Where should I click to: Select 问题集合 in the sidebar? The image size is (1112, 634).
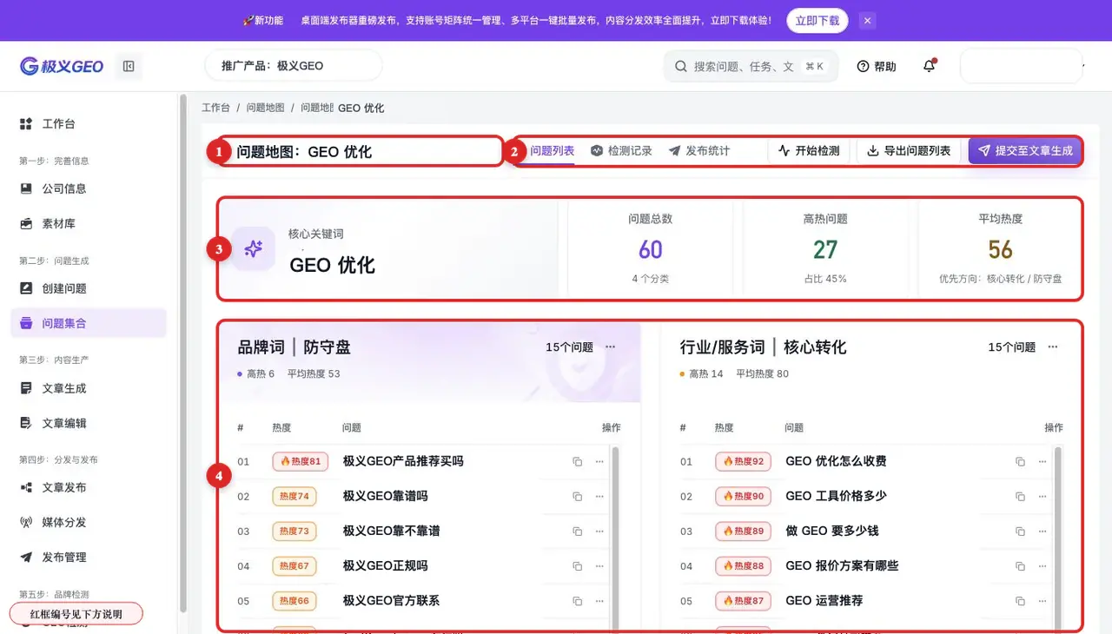pos(89,323)
